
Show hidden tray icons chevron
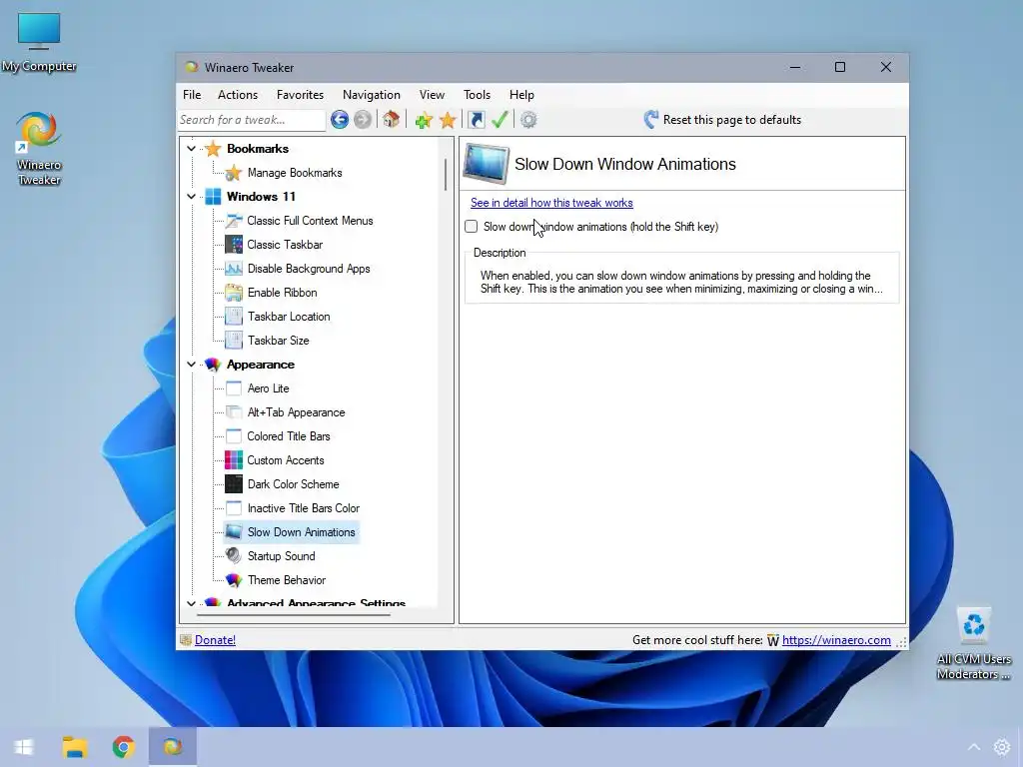coord(973,747)
